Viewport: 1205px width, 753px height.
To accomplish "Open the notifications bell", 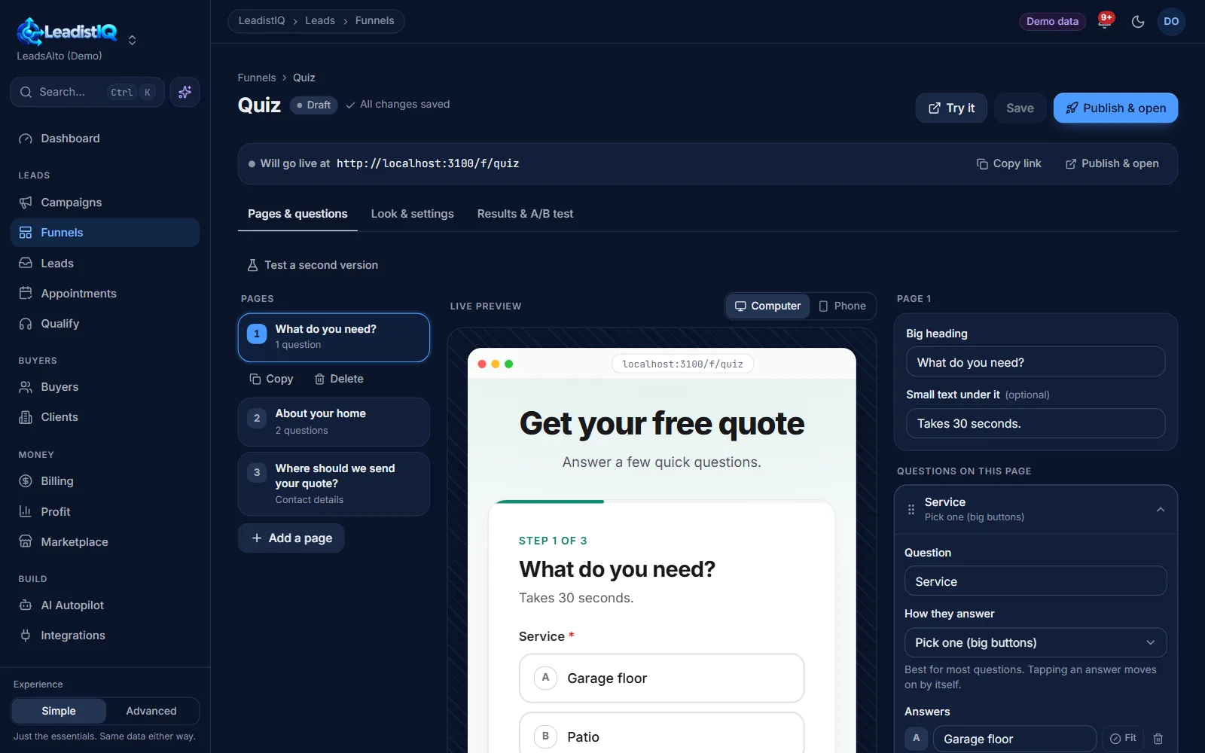I will [x=1104, y=21].
